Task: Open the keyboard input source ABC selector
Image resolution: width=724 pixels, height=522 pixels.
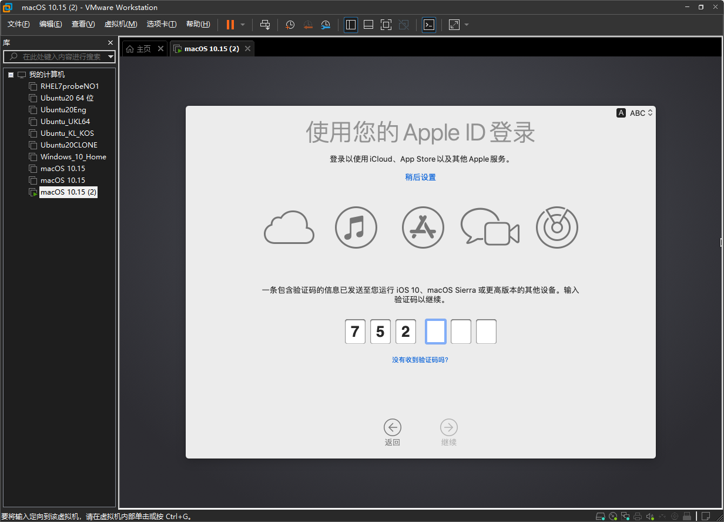Action: [x=635, y=113]
